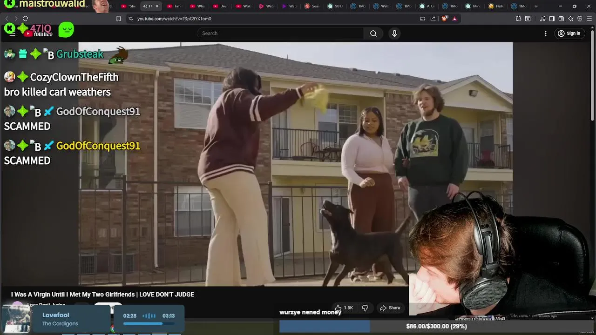
Task: Dislike the video with thumbs-down icon
Action: pos(366,308)
